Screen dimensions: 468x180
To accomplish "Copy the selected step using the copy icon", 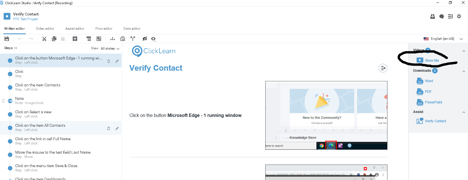I will click(x=54, y=39).
